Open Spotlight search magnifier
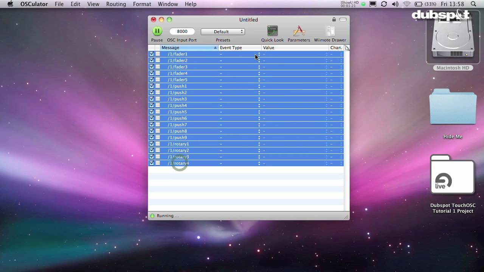 [x=473, y=4]
